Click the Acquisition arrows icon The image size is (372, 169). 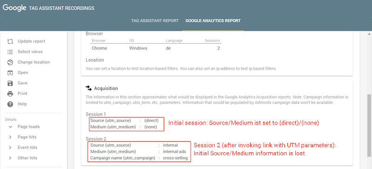pos(88,88)
